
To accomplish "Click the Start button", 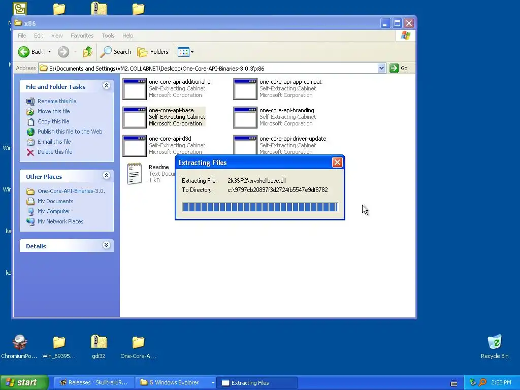I will tap(24, 382).
